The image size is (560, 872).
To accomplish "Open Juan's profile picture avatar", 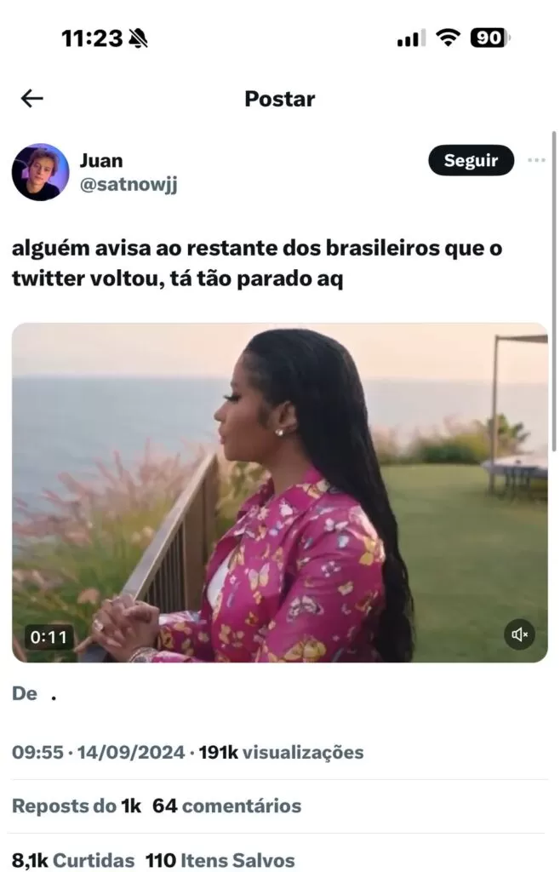I will 41,172.
